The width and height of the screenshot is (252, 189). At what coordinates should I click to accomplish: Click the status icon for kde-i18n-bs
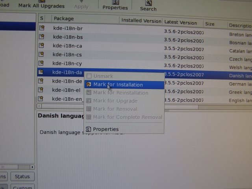pos(42,37)
